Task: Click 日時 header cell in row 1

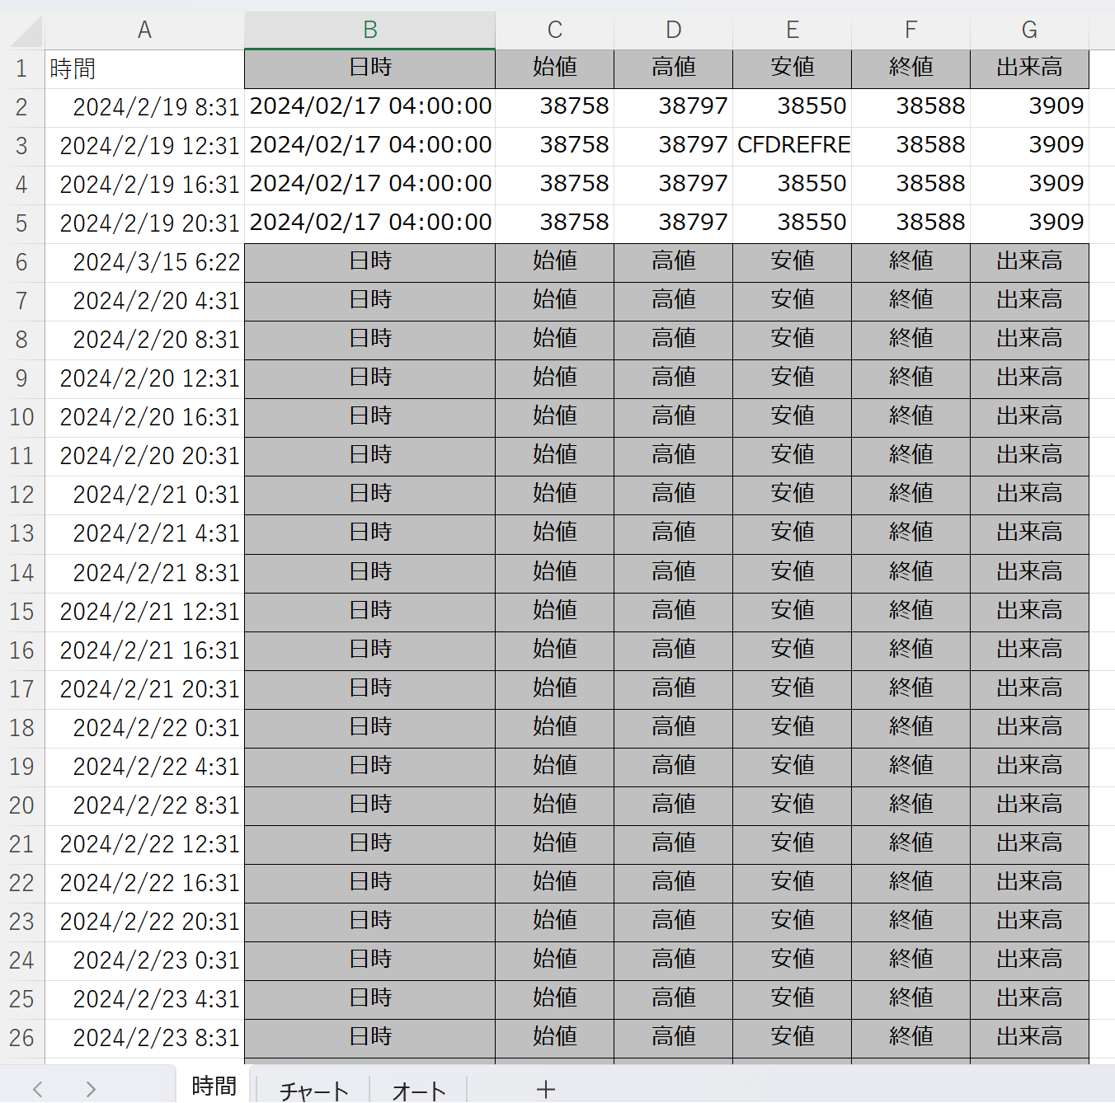Action: point(369,68)
